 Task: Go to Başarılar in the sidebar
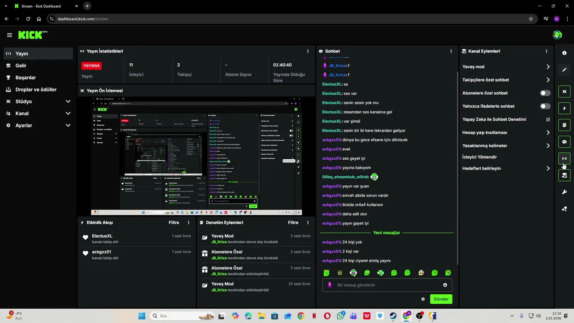pyautogui.click(x=38, y=78)
